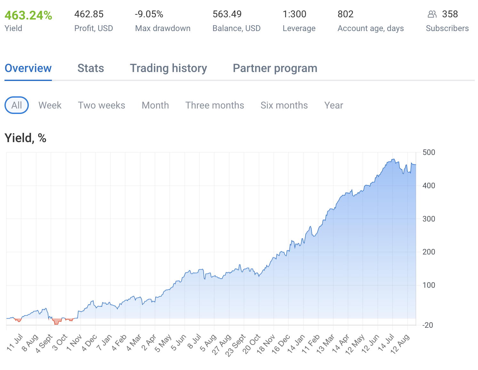Image resolution: width=478 pixels, height=370 pixels.
Task: Choose the Month range filter
Action: coord(155,105)
